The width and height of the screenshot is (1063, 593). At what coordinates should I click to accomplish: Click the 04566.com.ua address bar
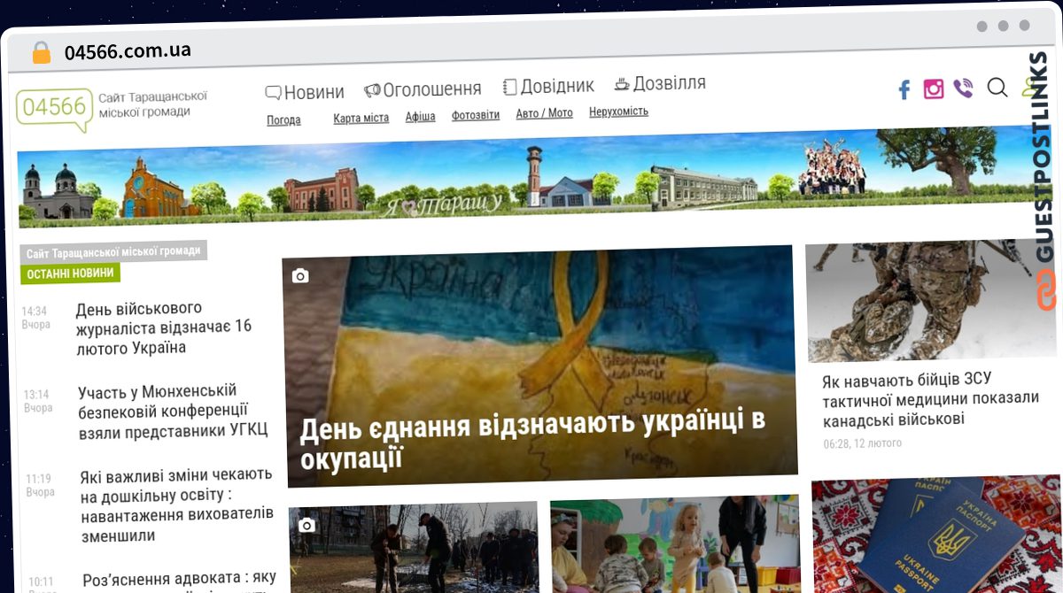(x=128, y=50)
